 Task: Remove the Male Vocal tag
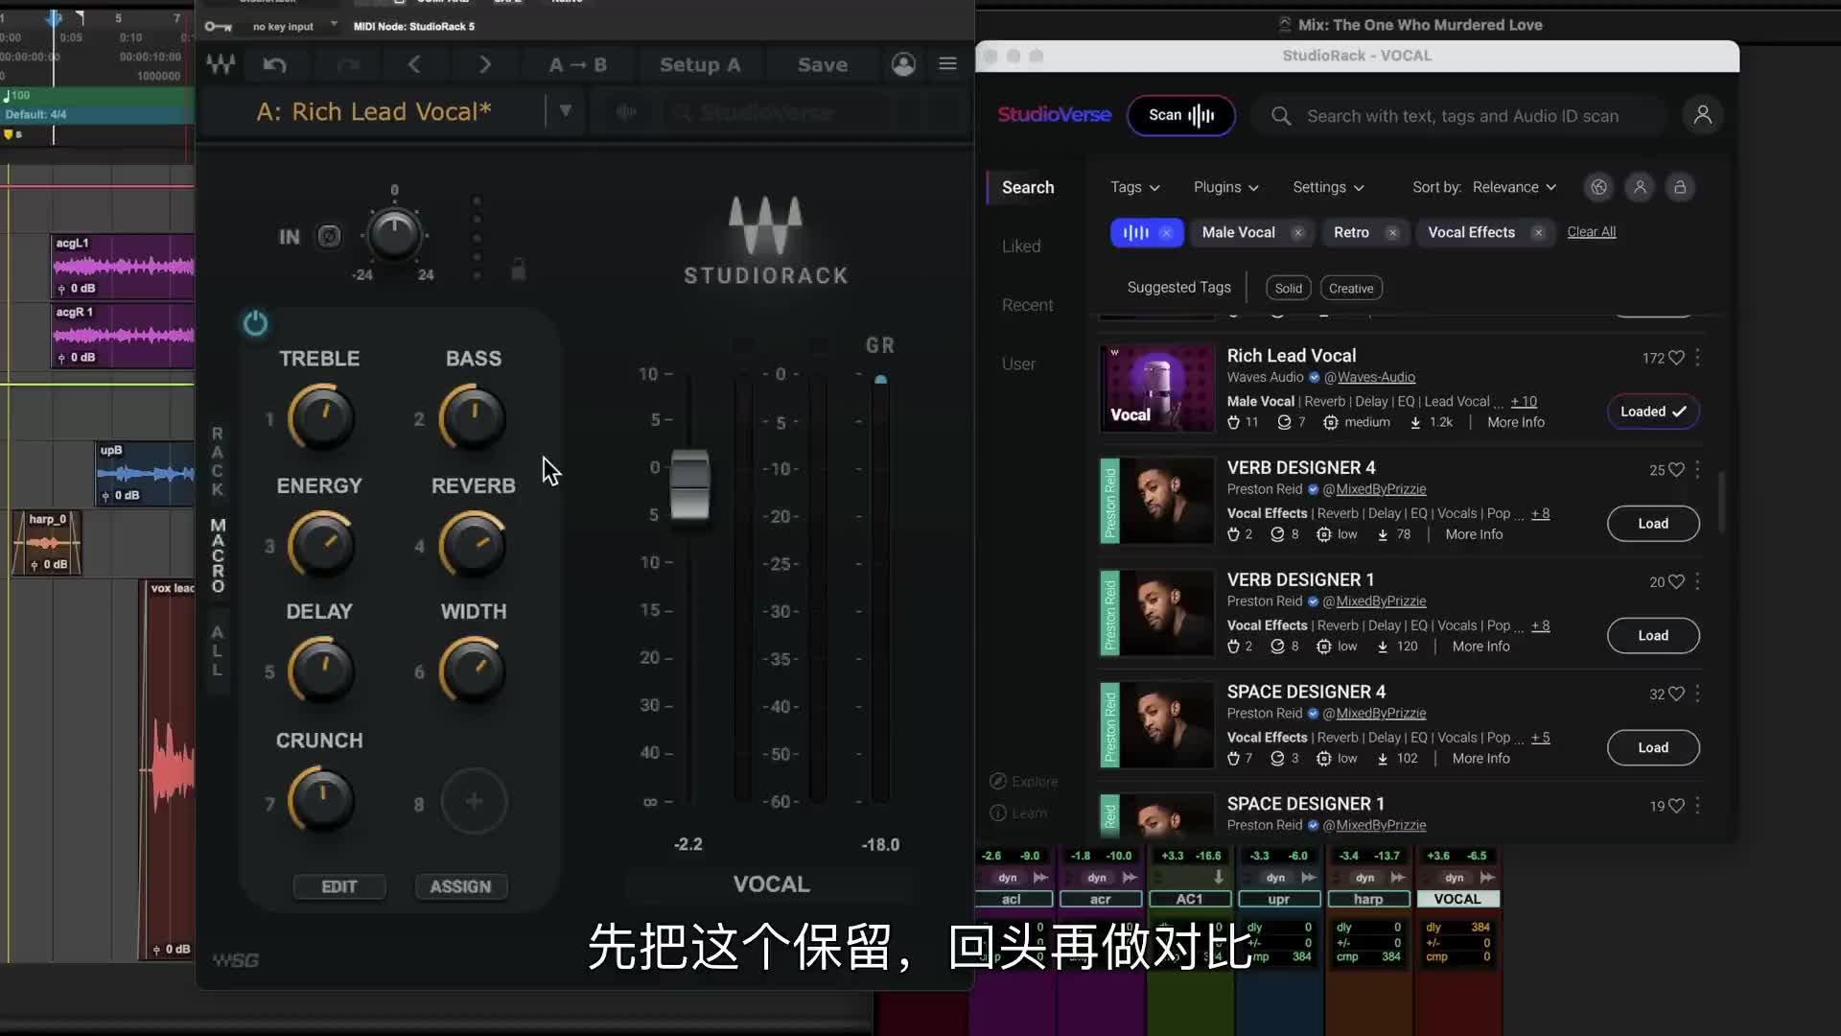coord(1297,232)
